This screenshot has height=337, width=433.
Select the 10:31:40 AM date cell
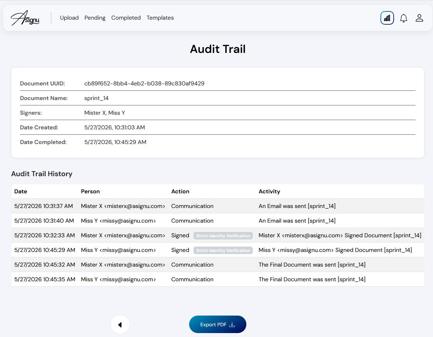pos(44,220)
